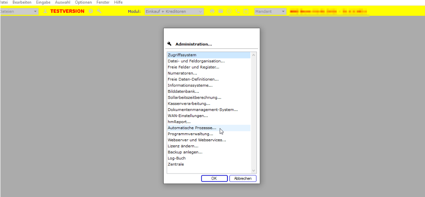Click the list scrollbar down arrow

pyautogui.click(x=254, y=171)
